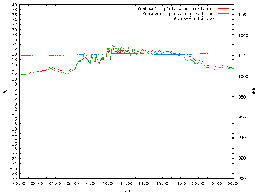Click the x-axis tick label '20:00'

[198, 183]
